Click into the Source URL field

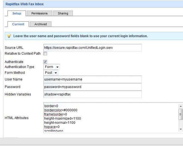coord(93,48)
